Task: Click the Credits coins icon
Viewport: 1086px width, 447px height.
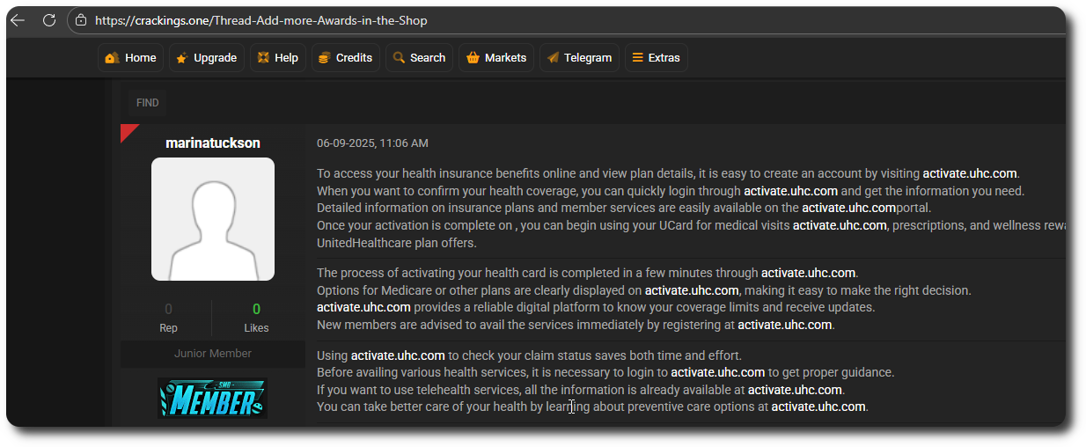Action: tap(324, 58)
